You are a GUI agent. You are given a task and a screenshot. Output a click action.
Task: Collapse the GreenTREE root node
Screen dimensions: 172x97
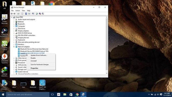tap(12, 17)
